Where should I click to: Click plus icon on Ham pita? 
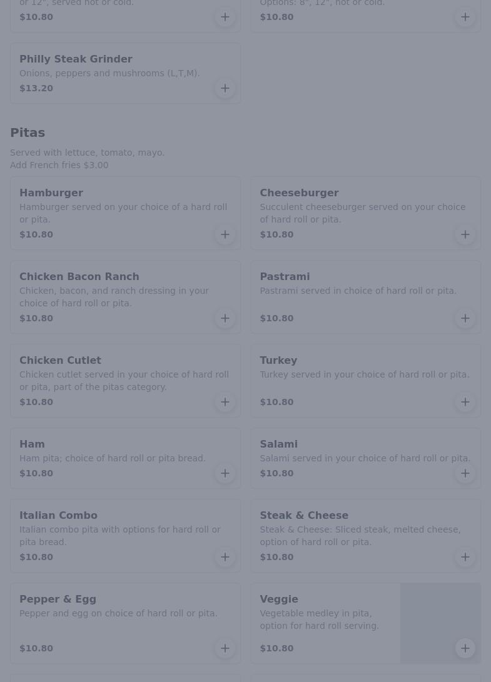[x=225, y=473]
